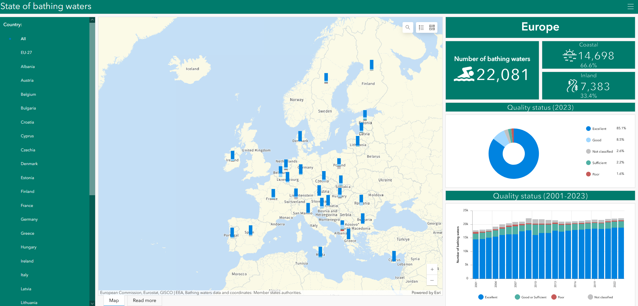Toggle Not classified series in the bar legend
This screenshot has height=306, width=638.
600,297
